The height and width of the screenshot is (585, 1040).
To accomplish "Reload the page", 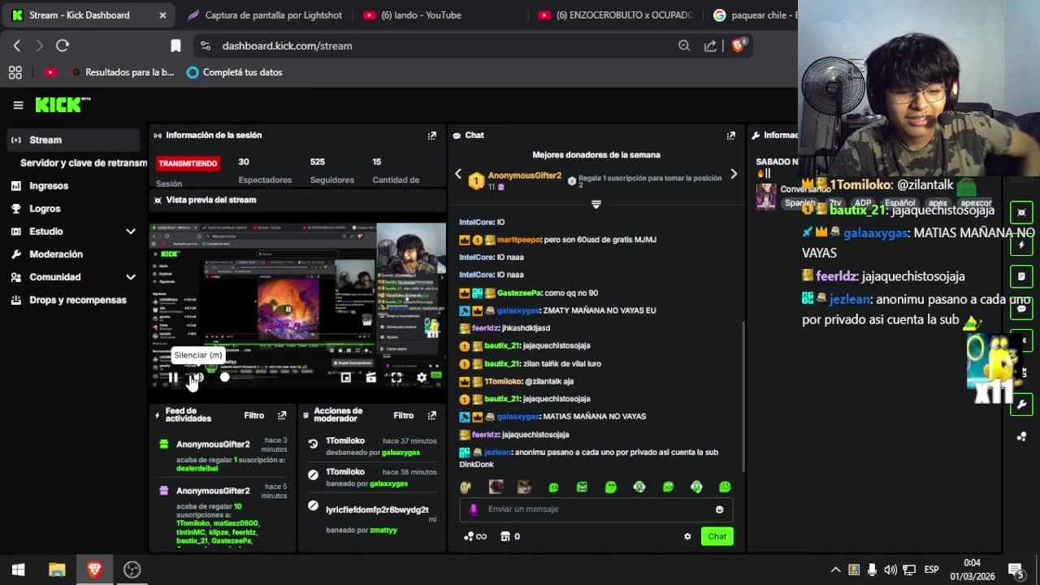I will (63, 46).
